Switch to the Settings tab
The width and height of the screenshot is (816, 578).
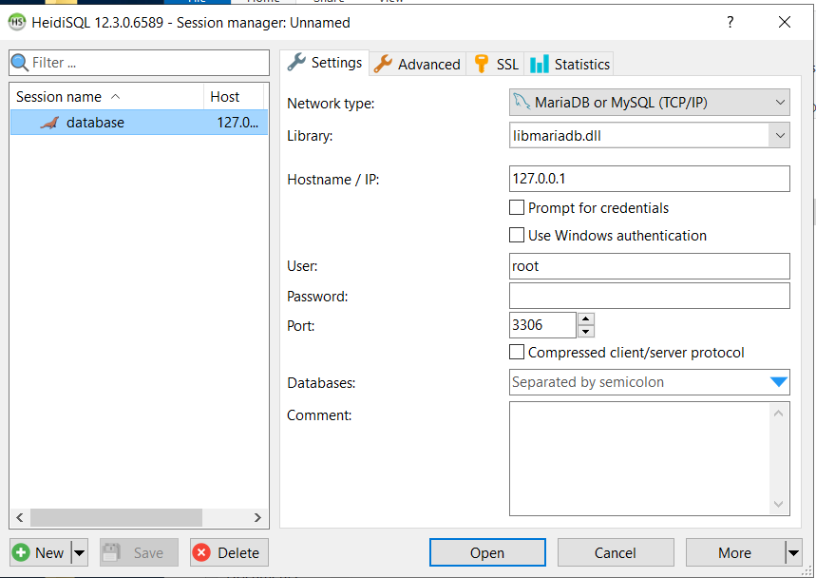[325, 63]
